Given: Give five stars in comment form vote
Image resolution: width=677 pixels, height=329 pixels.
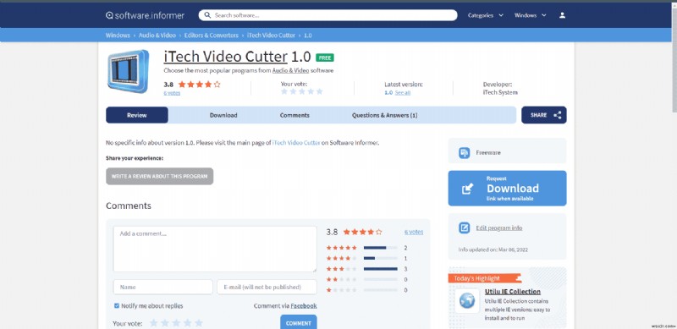Looking at the screenshot, I should point(199,323).
